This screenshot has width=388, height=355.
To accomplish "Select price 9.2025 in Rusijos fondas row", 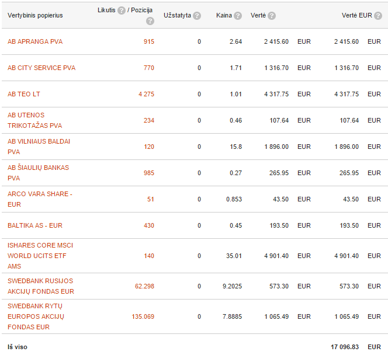I will (x=232, y=286).
